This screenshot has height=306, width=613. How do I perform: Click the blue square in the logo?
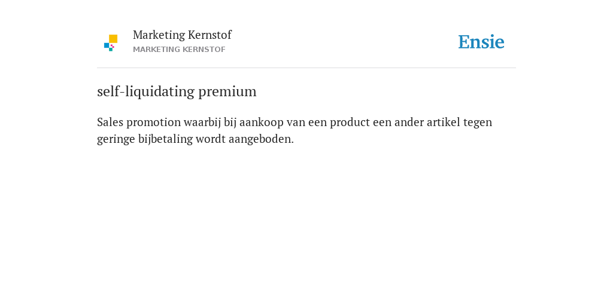(107, 45)
